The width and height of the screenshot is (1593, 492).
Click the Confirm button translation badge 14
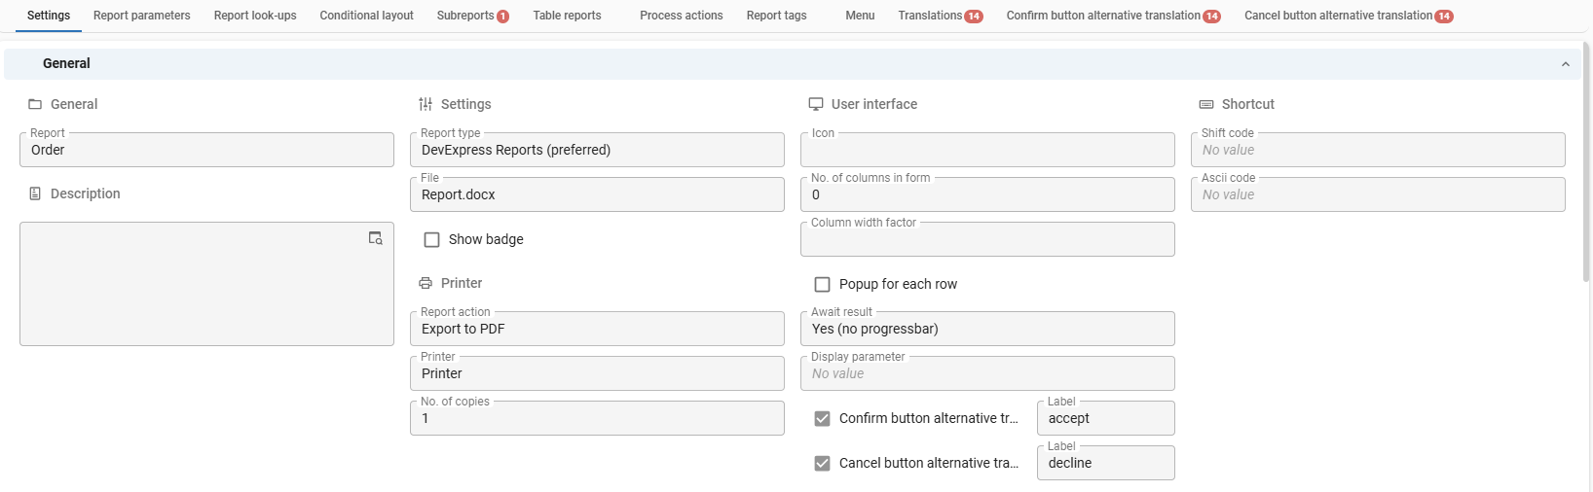coord(1211,17)
